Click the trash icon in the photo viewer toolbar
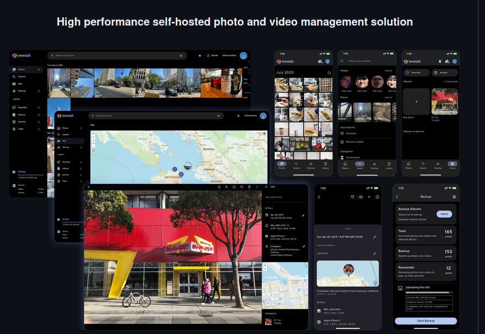 tap(250, 187)
